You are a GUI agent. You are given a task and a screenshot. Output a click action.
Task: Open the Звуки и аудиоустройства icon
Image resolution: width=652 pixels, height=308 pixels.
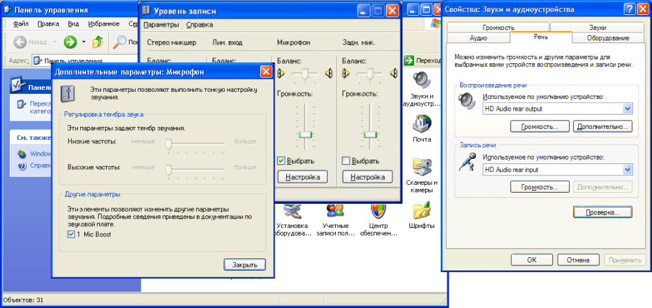click(421, 81)
